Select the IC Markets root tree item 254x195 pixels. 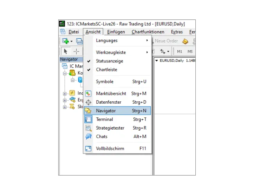[76, 66]
